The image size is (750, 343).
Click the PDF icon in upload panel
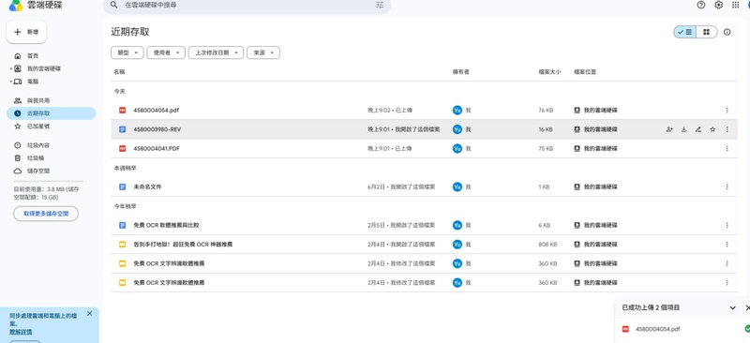point(625,329)
